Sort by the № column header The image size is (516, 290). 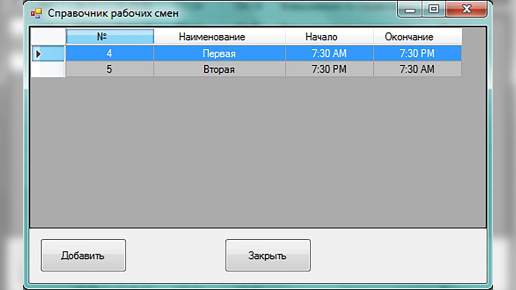point(110,37)
